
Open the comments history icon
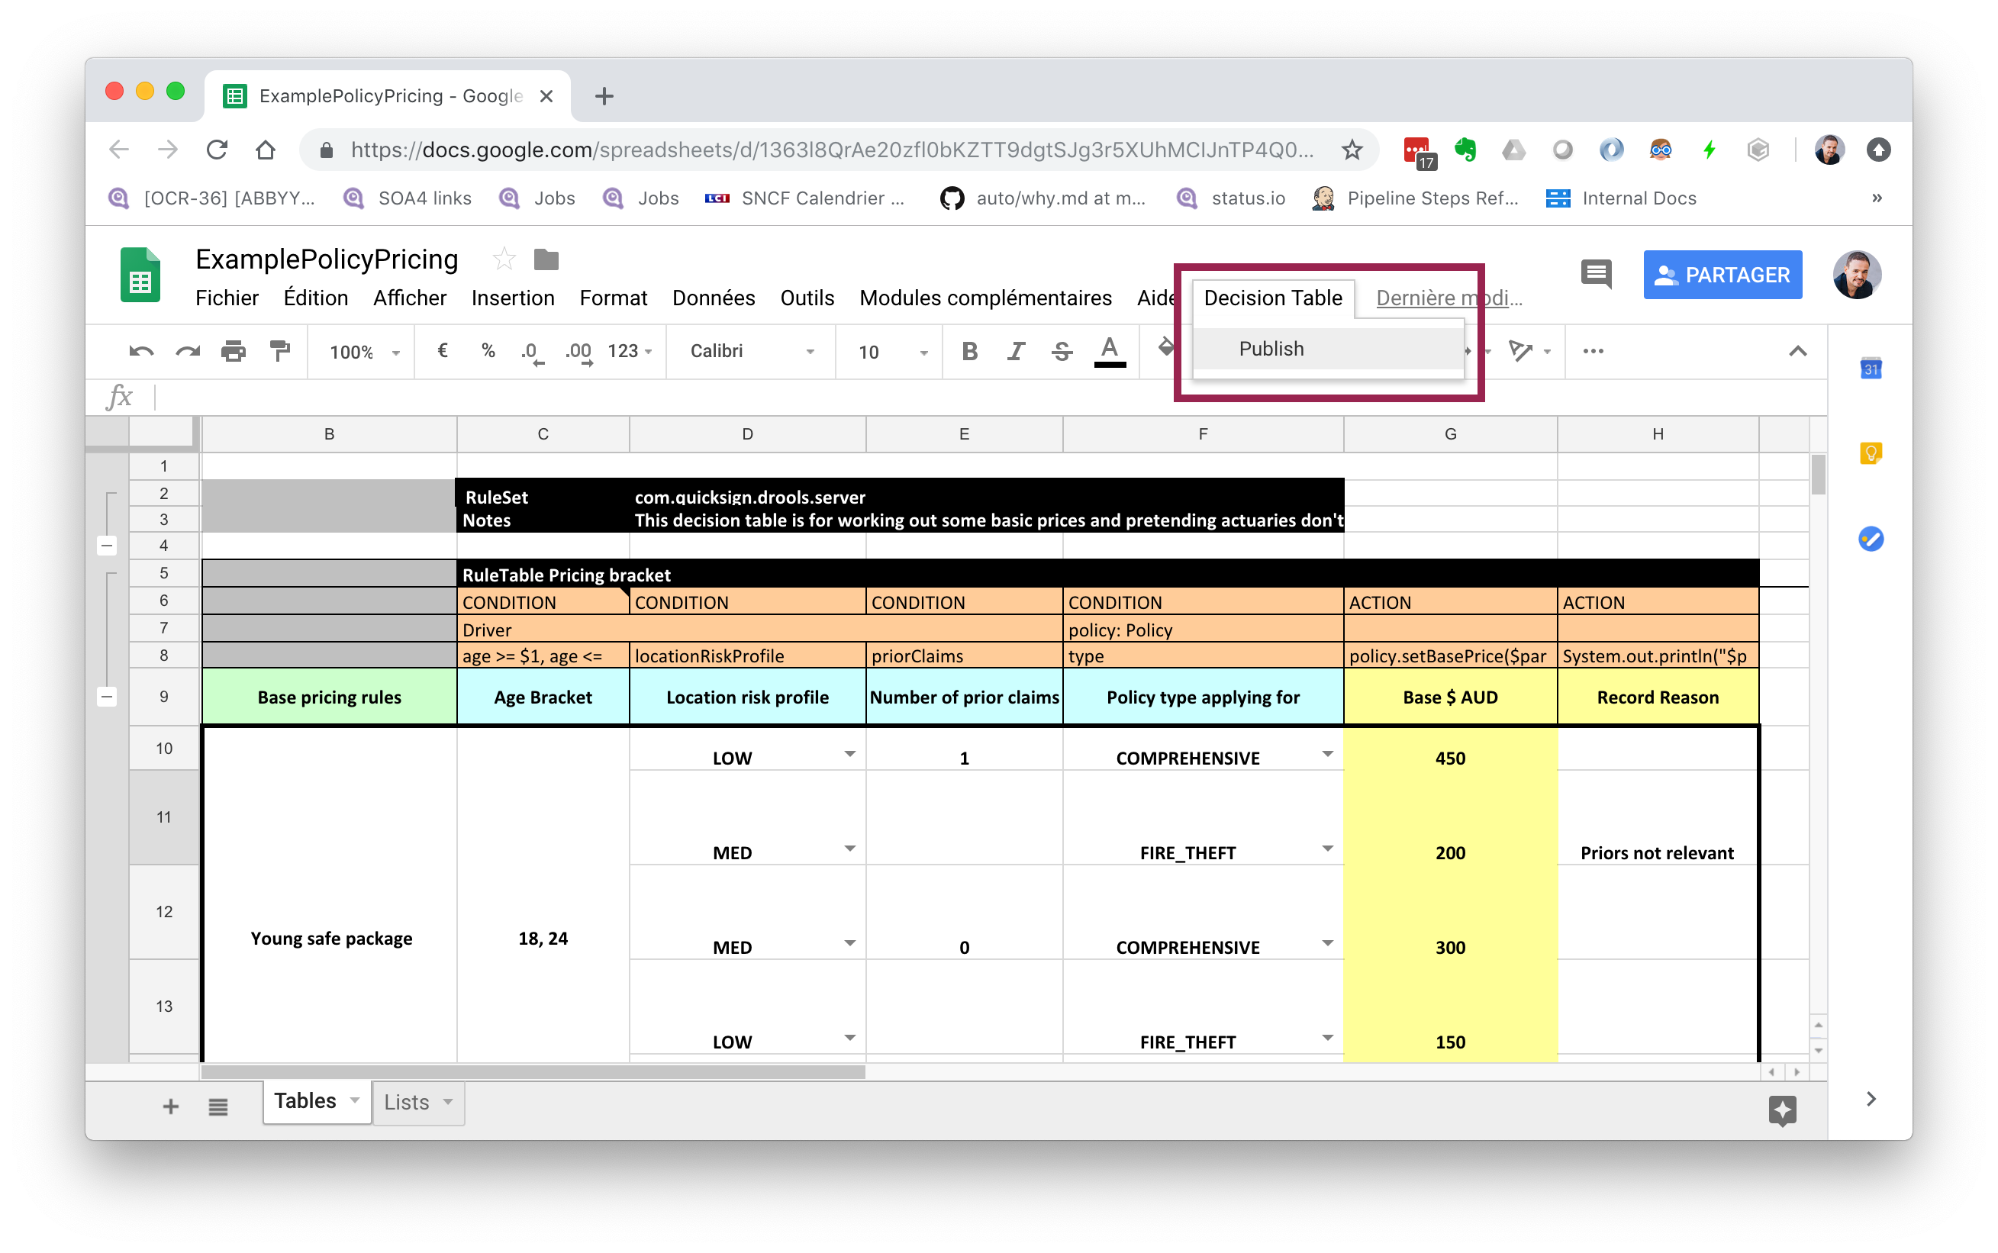[1595, 273]
